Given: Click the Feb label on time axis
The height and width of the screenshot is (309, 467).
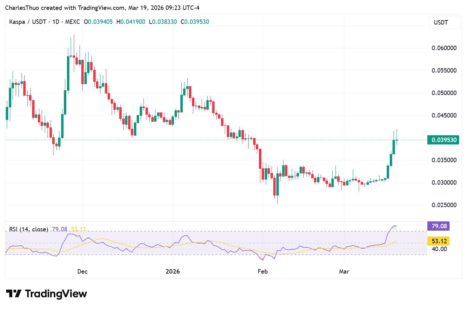Looking at the screenshot, I should (262, 272).
